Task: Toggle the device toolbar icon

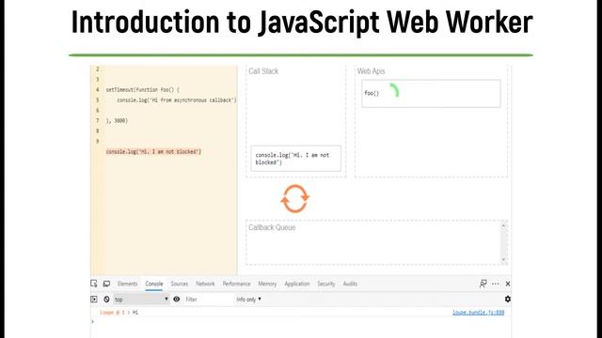Action: [x=106, y=284]
